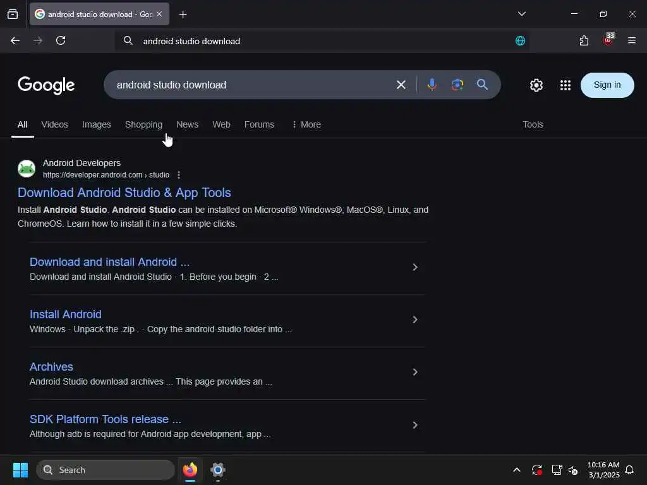The image size is (647, 485).
Task: Switch to the Images tab
Action: [97, 124]
